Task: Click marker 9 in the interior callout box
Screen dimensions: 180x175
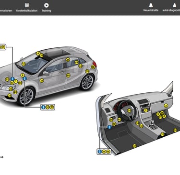Action: coord(104,152)
